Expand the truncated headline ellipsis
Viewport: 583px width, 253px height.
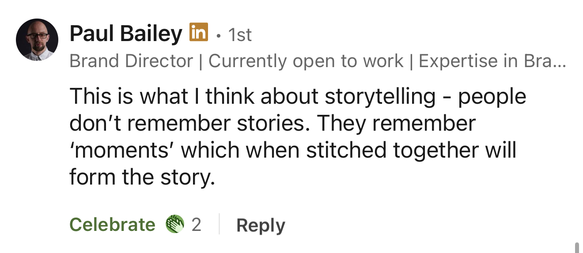point(559,61)
